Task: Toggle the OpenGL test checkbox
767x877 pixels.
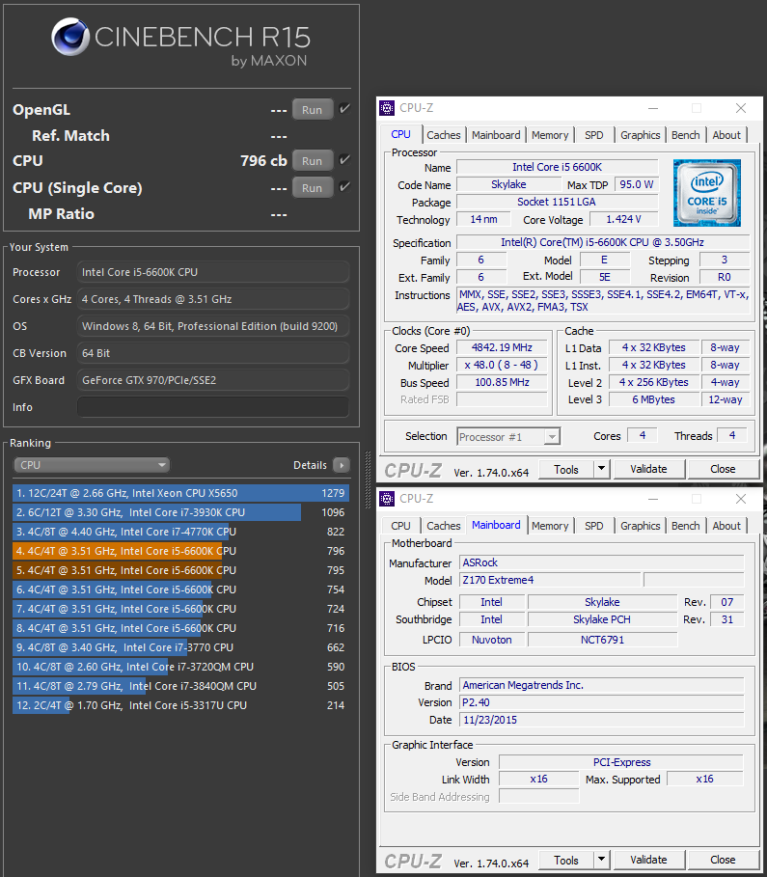Action: (345, 108)
